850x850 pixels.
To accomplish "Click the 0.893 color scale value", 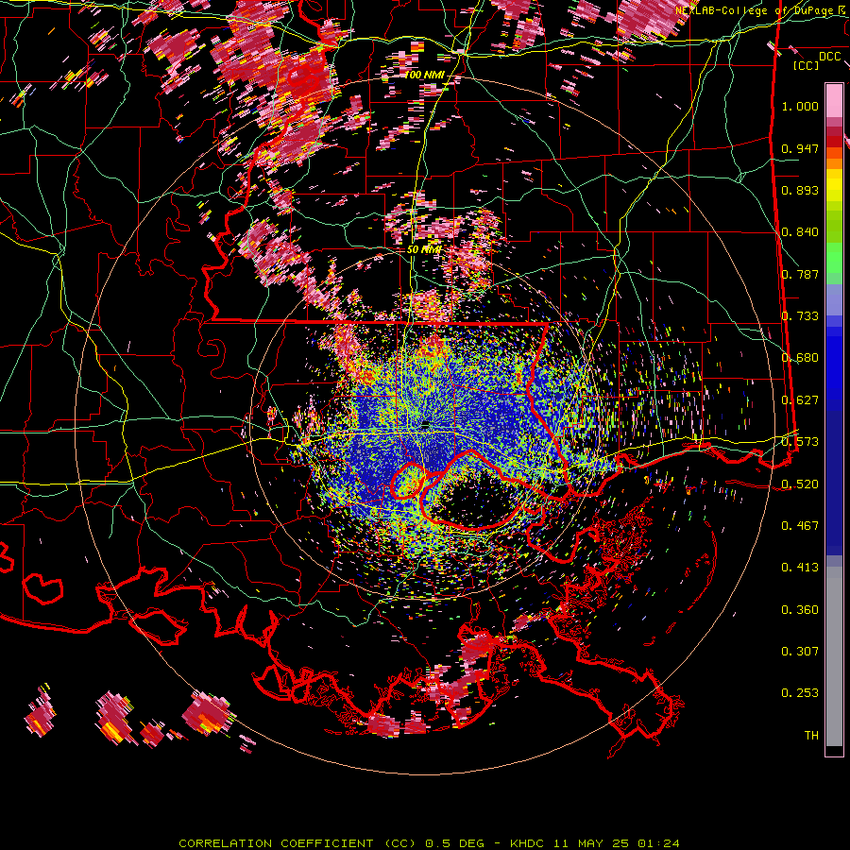I will (x=800, y=190).
